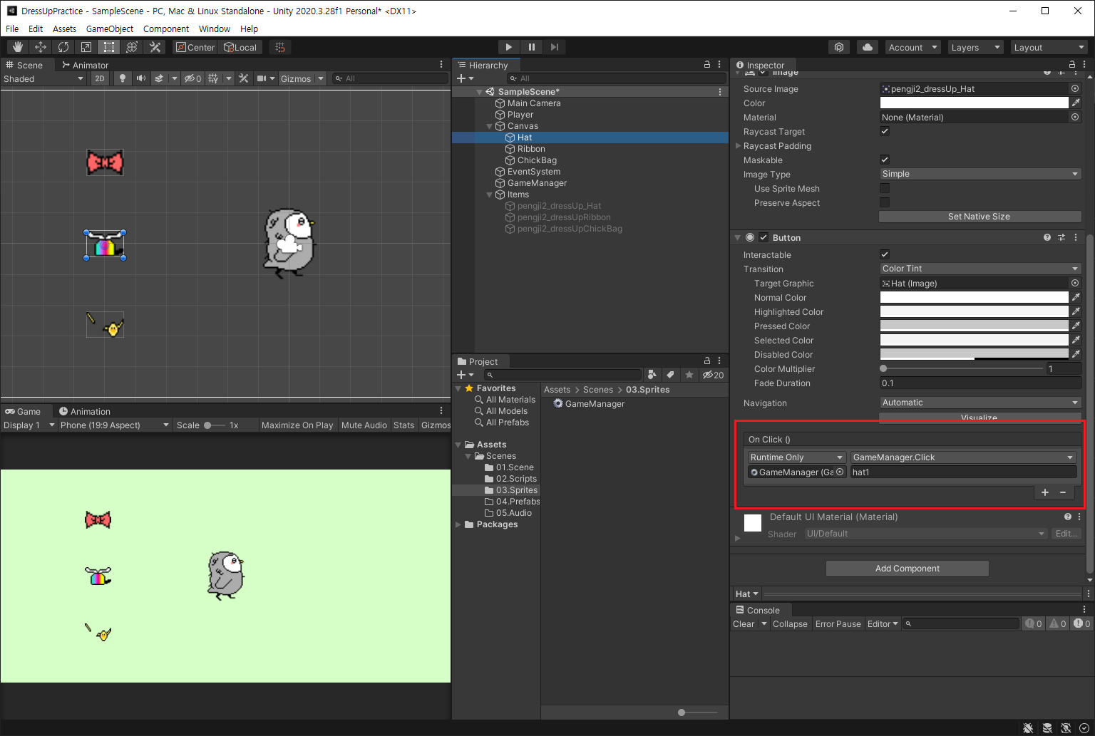Pick color with Image Color eyedropper
The height and width of the screenshot is (736, 1095).
click(x=1076, y=103)
